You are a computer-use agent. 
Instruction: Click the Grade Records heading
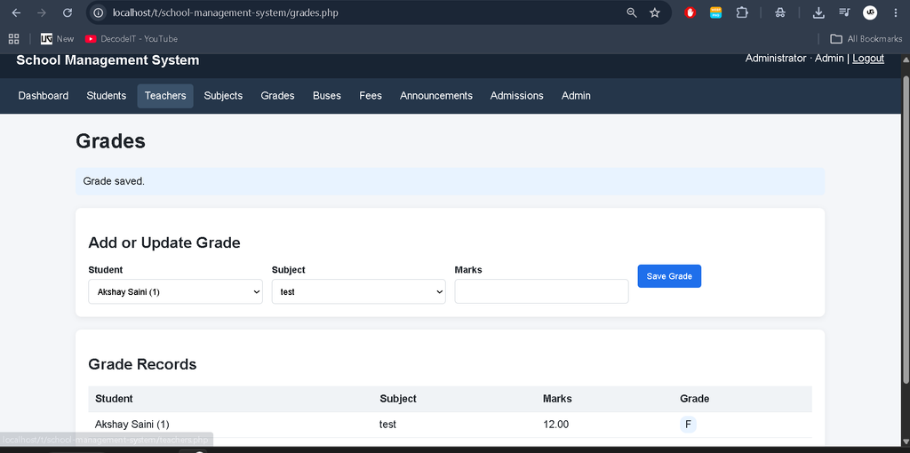pyautogui.click(x=142, y=364)
